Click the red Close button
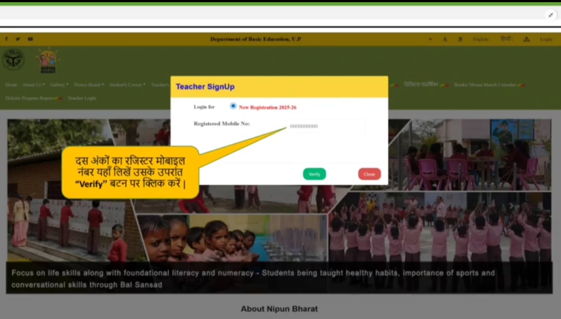This screenshot has height=319, width=561. 369,174
